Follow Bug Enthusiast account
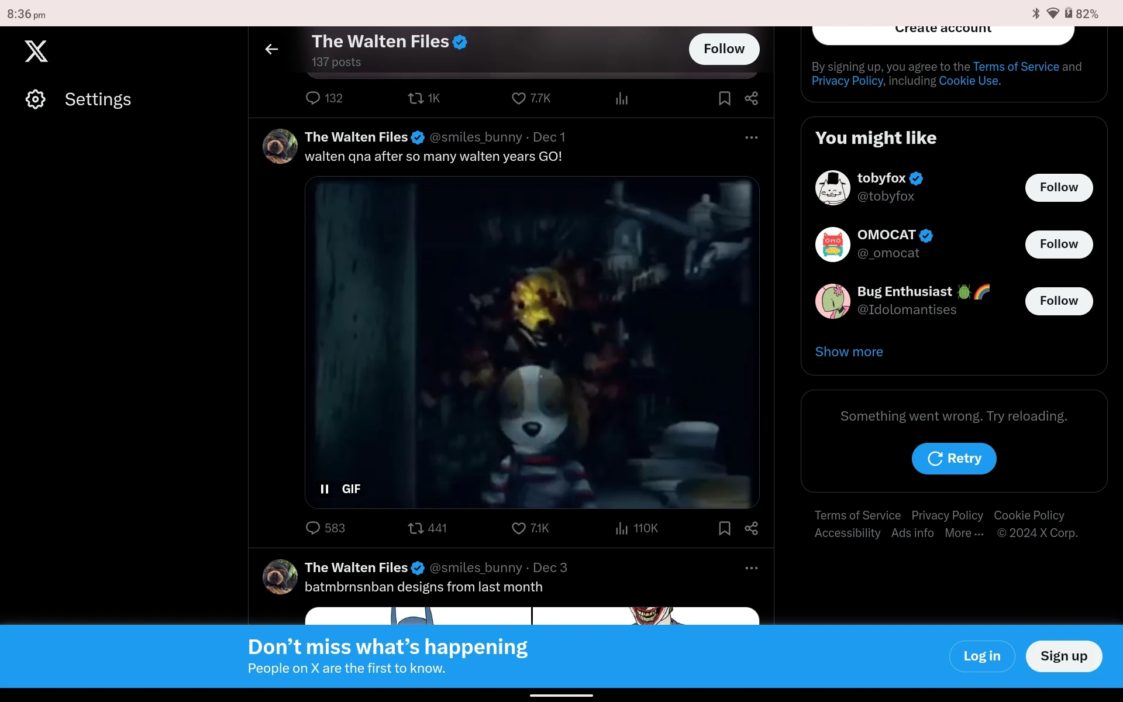1123x702 pixels. pos(1058,301)
